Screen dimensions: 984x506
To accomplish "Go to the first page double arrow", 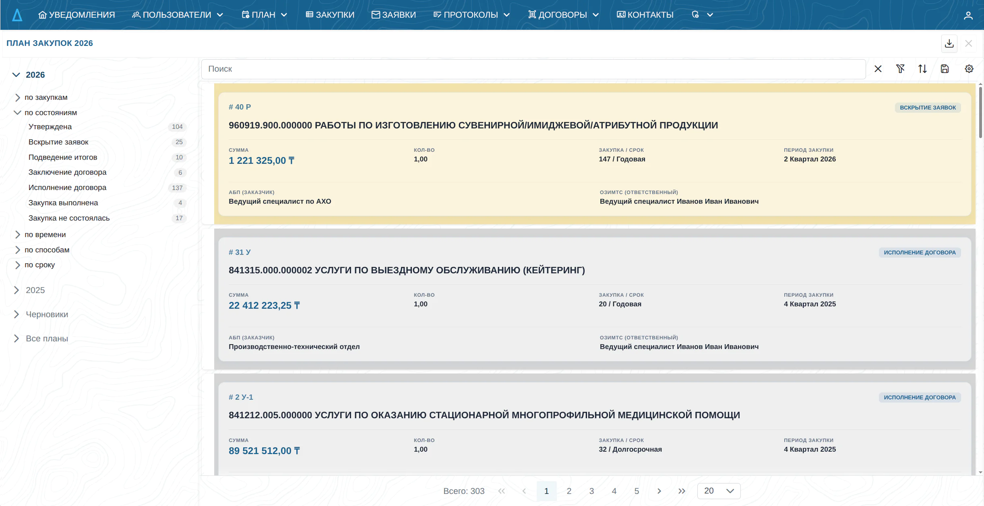I will [x=501, y=491].
